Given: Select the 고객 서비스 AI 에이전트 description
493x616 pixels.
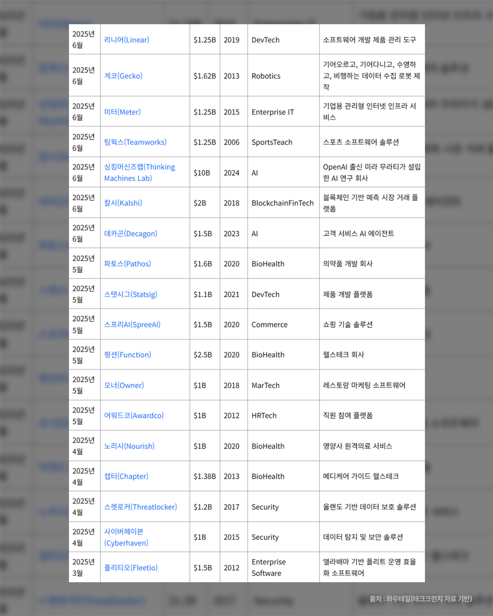Looking at the screenshot, I should (358, 233).
